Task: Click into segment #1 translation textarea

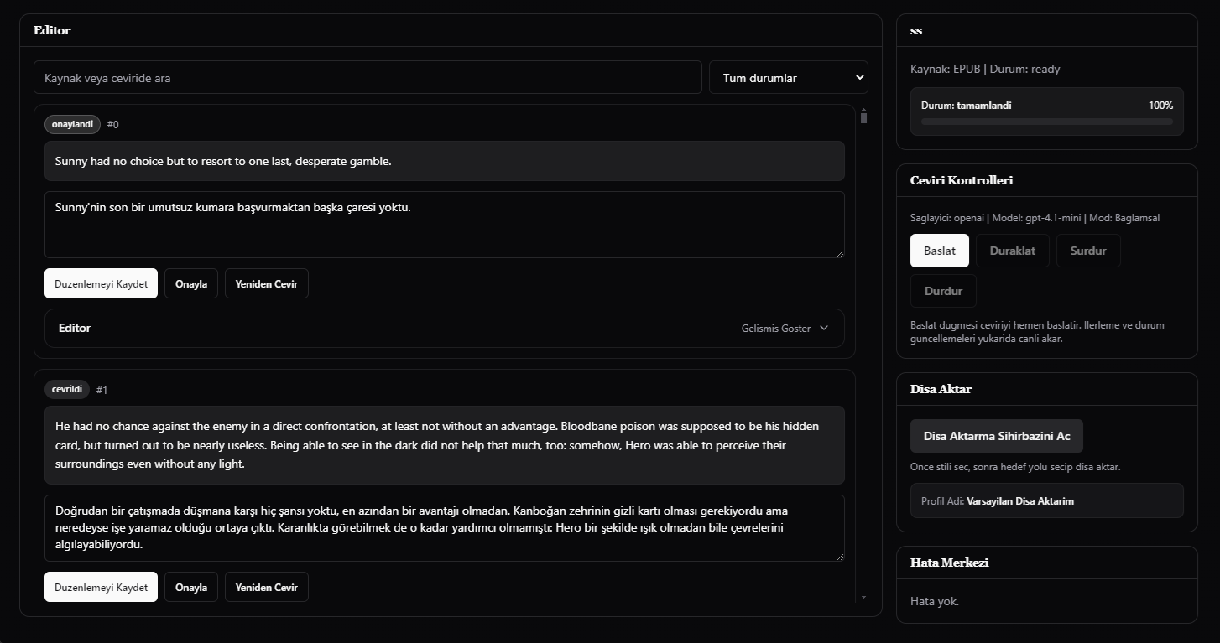Action: tap(444, 528)
